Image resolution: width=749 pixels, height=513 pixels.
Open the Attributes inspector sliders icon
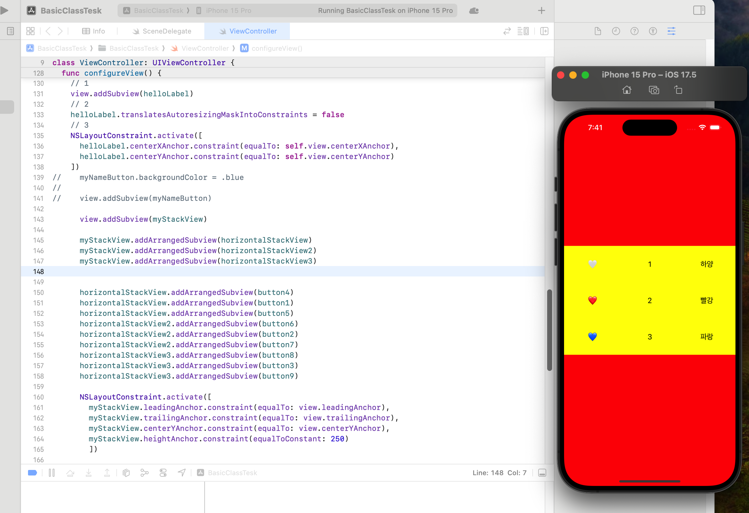tap(671, 31)
